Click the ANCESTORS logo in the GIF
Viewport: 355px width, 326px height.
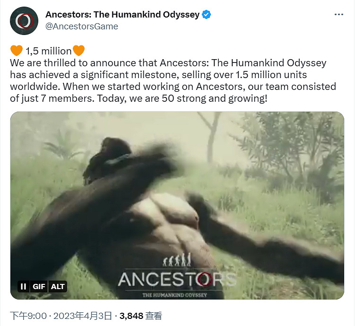pyautogui.click(x=177, y=280)
